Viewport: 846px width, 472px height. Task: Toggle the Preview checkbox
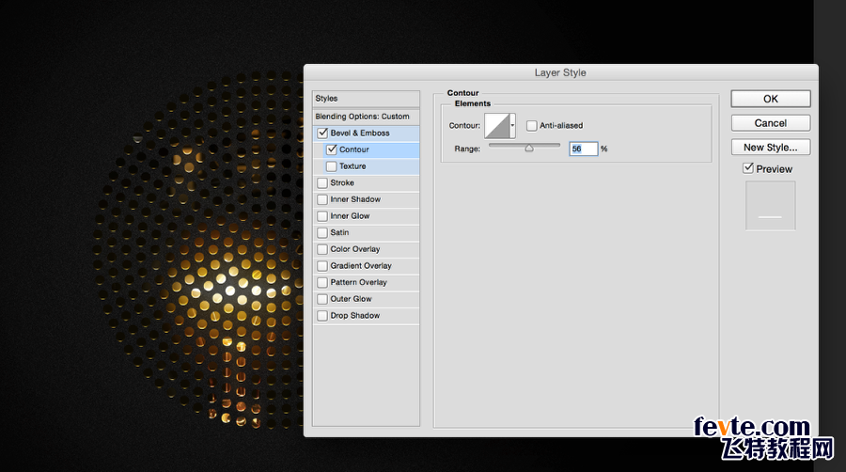click(x=748, y=168)
